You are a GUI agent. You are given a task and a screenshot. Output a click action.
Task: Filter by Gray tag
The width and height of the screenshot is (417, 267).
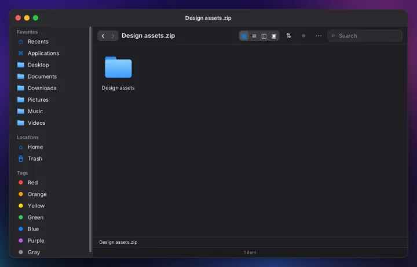point(52,253)
